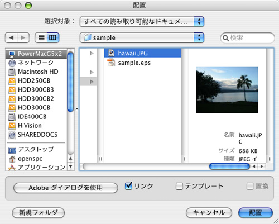The height and width of the screenshot is (224, 279).
Task: Switch to column view icon
Action: [53, 38]
